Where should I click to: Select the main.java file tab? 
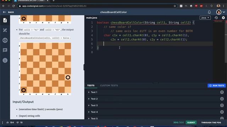click(92, 18)
